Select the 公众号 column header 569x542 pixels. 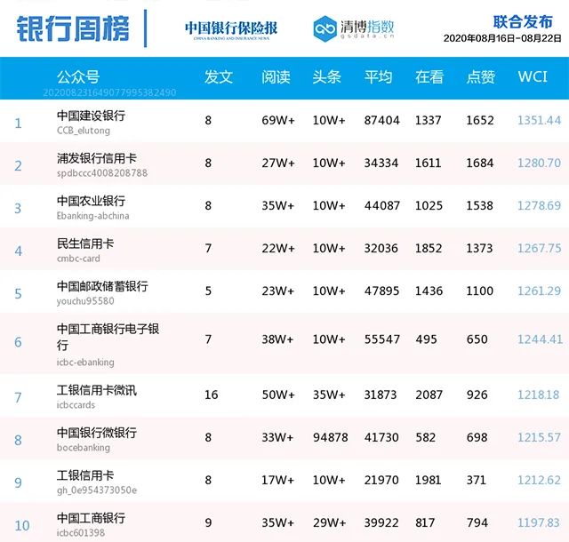78,77
